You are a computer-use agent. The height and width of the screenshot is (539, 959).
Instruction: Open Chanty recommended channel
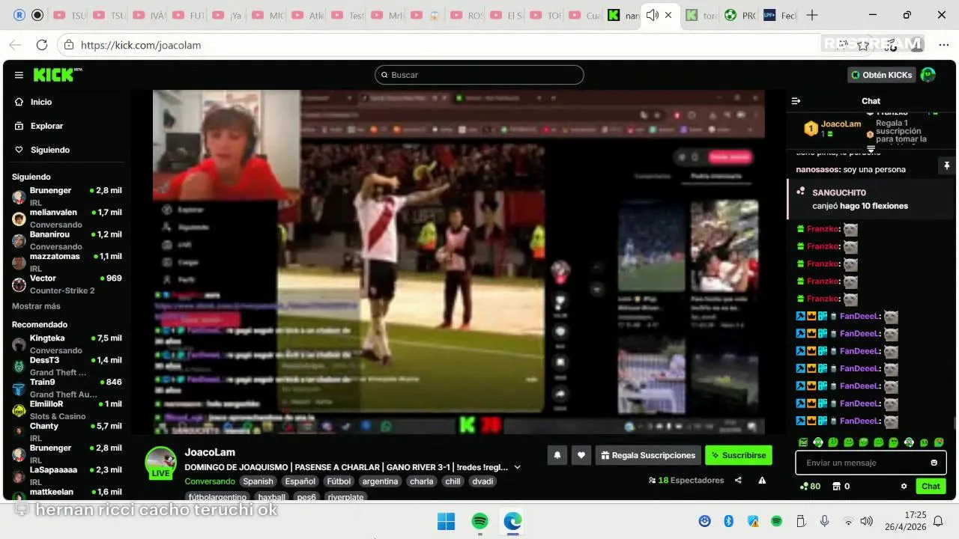tap(67, 431)
